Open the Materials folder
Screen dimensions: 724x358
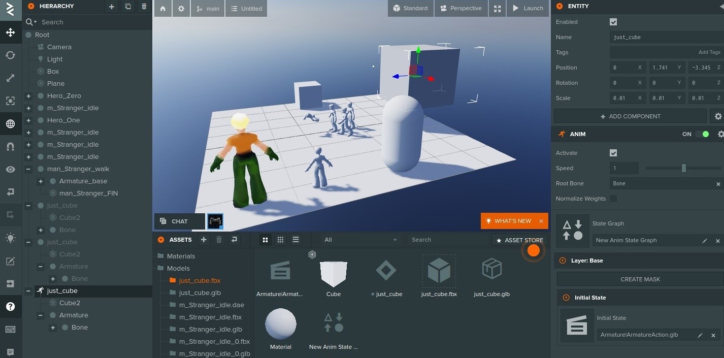coord(181,256)
